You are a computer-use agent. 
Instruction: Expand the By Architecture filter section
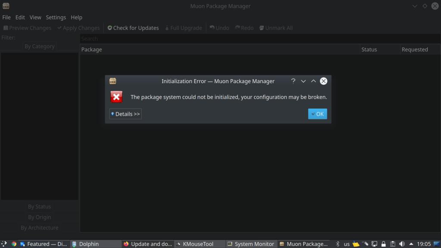pyautogui.click(x=40, y=227)
